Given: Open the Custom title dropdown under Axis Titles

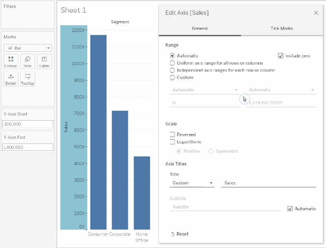Looking at the screenshot, I should (x=192, y=183).
